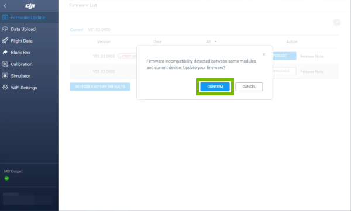
Task: Click the MC Output label
Action: tap(13, 171)
